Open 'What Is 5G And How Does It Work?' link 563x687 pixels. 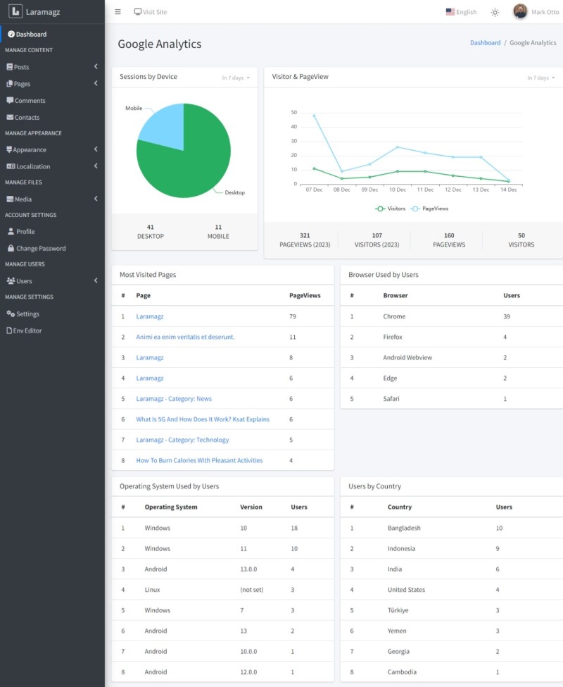[203, 419]
